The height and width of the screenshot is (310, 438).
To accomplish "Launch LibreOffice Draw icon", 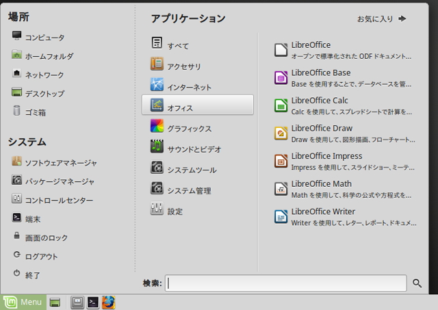I will click(x=281, y=133).
